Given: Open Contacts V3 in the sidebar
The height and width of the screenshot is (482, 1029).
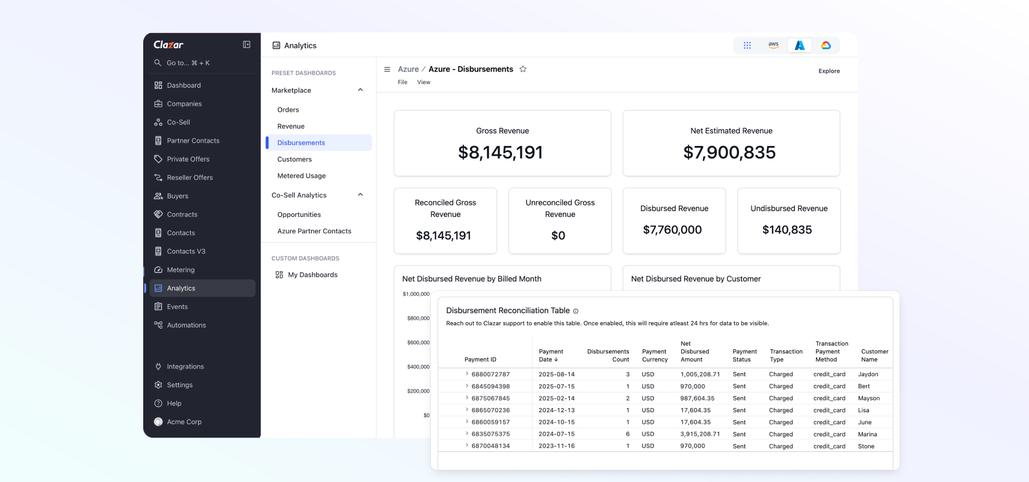Looking at the screenshot, I should pos(202,251).
